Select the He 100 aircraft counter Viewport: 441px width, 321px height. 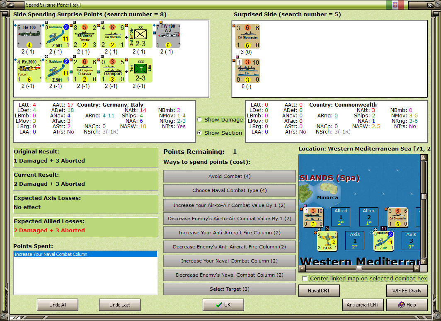coord(29,36)
